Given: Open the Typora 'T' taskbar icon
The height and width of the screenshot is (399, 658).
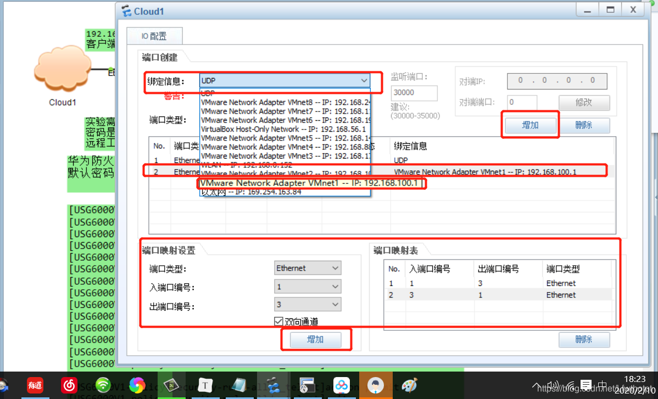Looking at the screenshot, I should point(205,385).
